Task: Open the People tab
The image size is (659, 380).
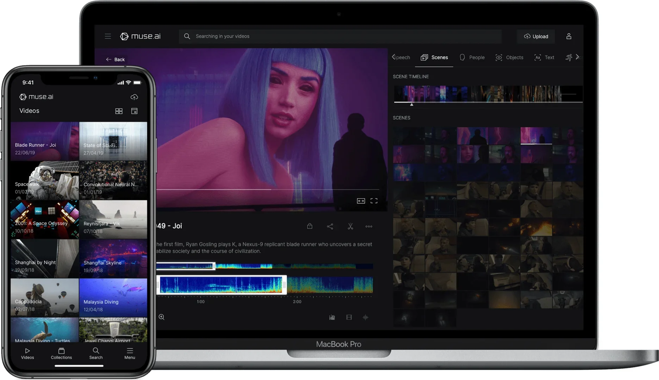Action: click(x=472, y=57)
